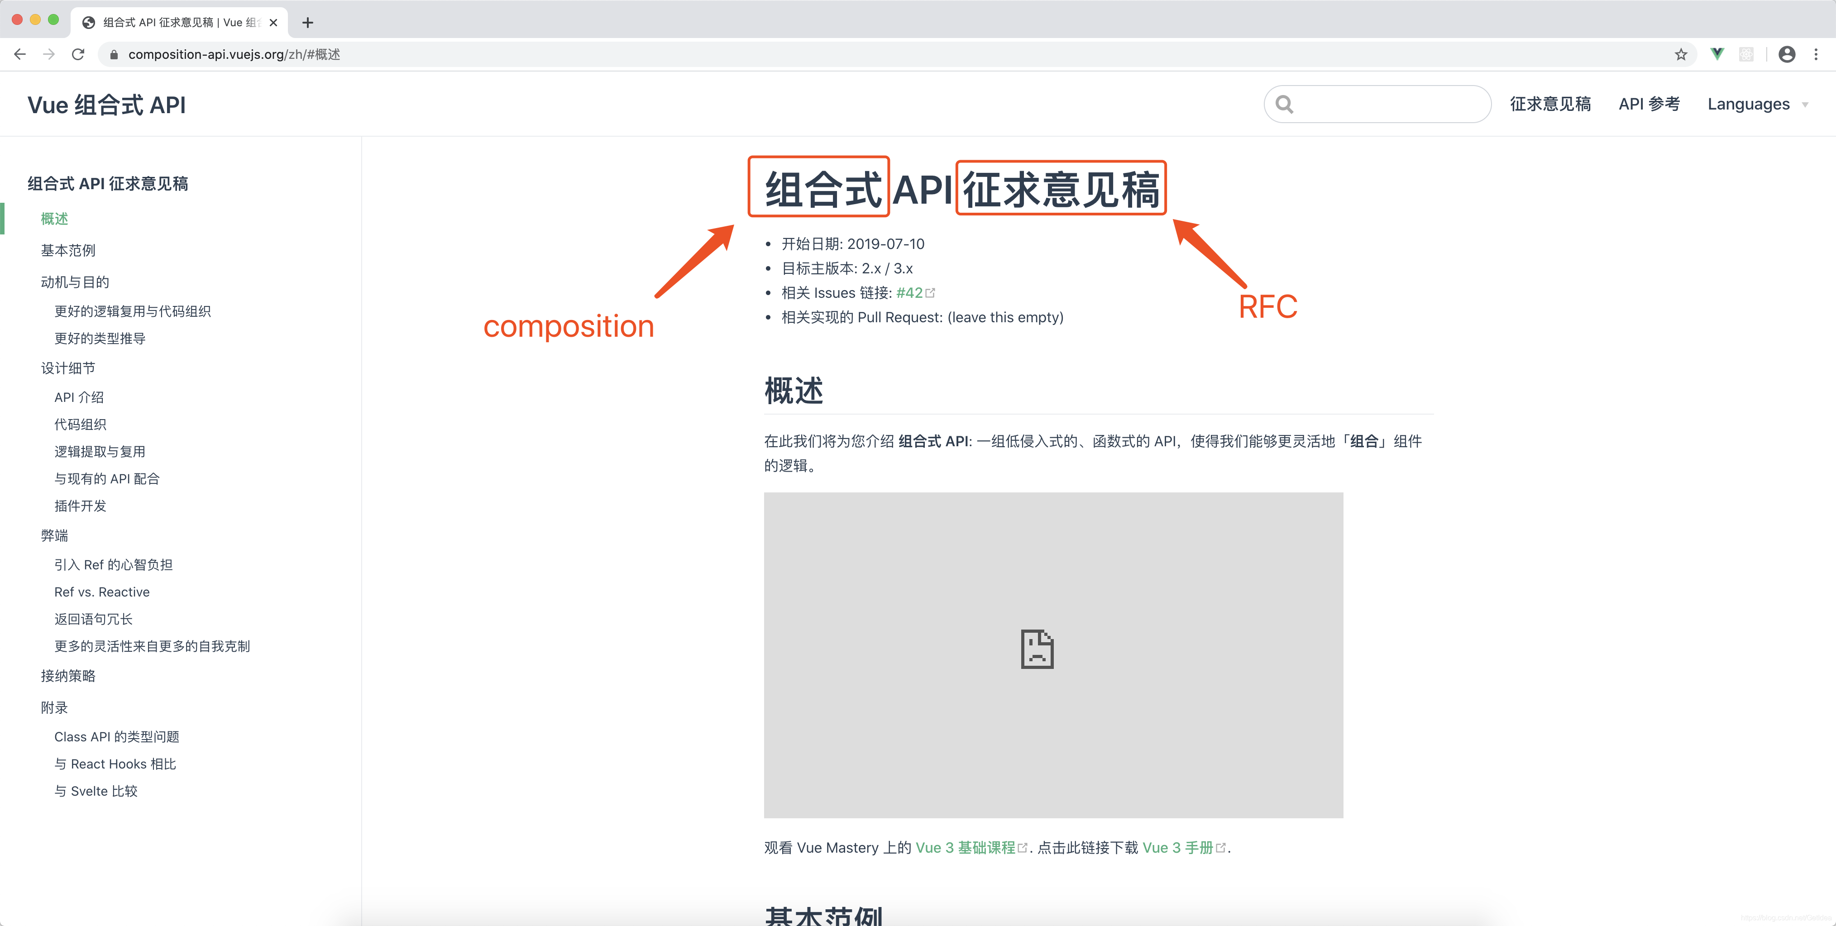
Task: Select 动机与目的 in the sidebar
Action: (75, 282)
